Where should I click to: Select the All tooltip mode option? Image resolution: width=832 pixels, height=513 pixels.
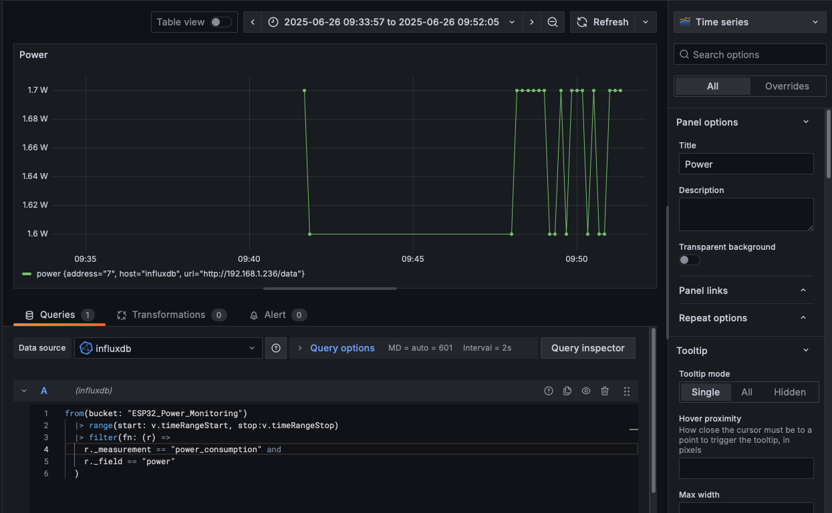746,392
